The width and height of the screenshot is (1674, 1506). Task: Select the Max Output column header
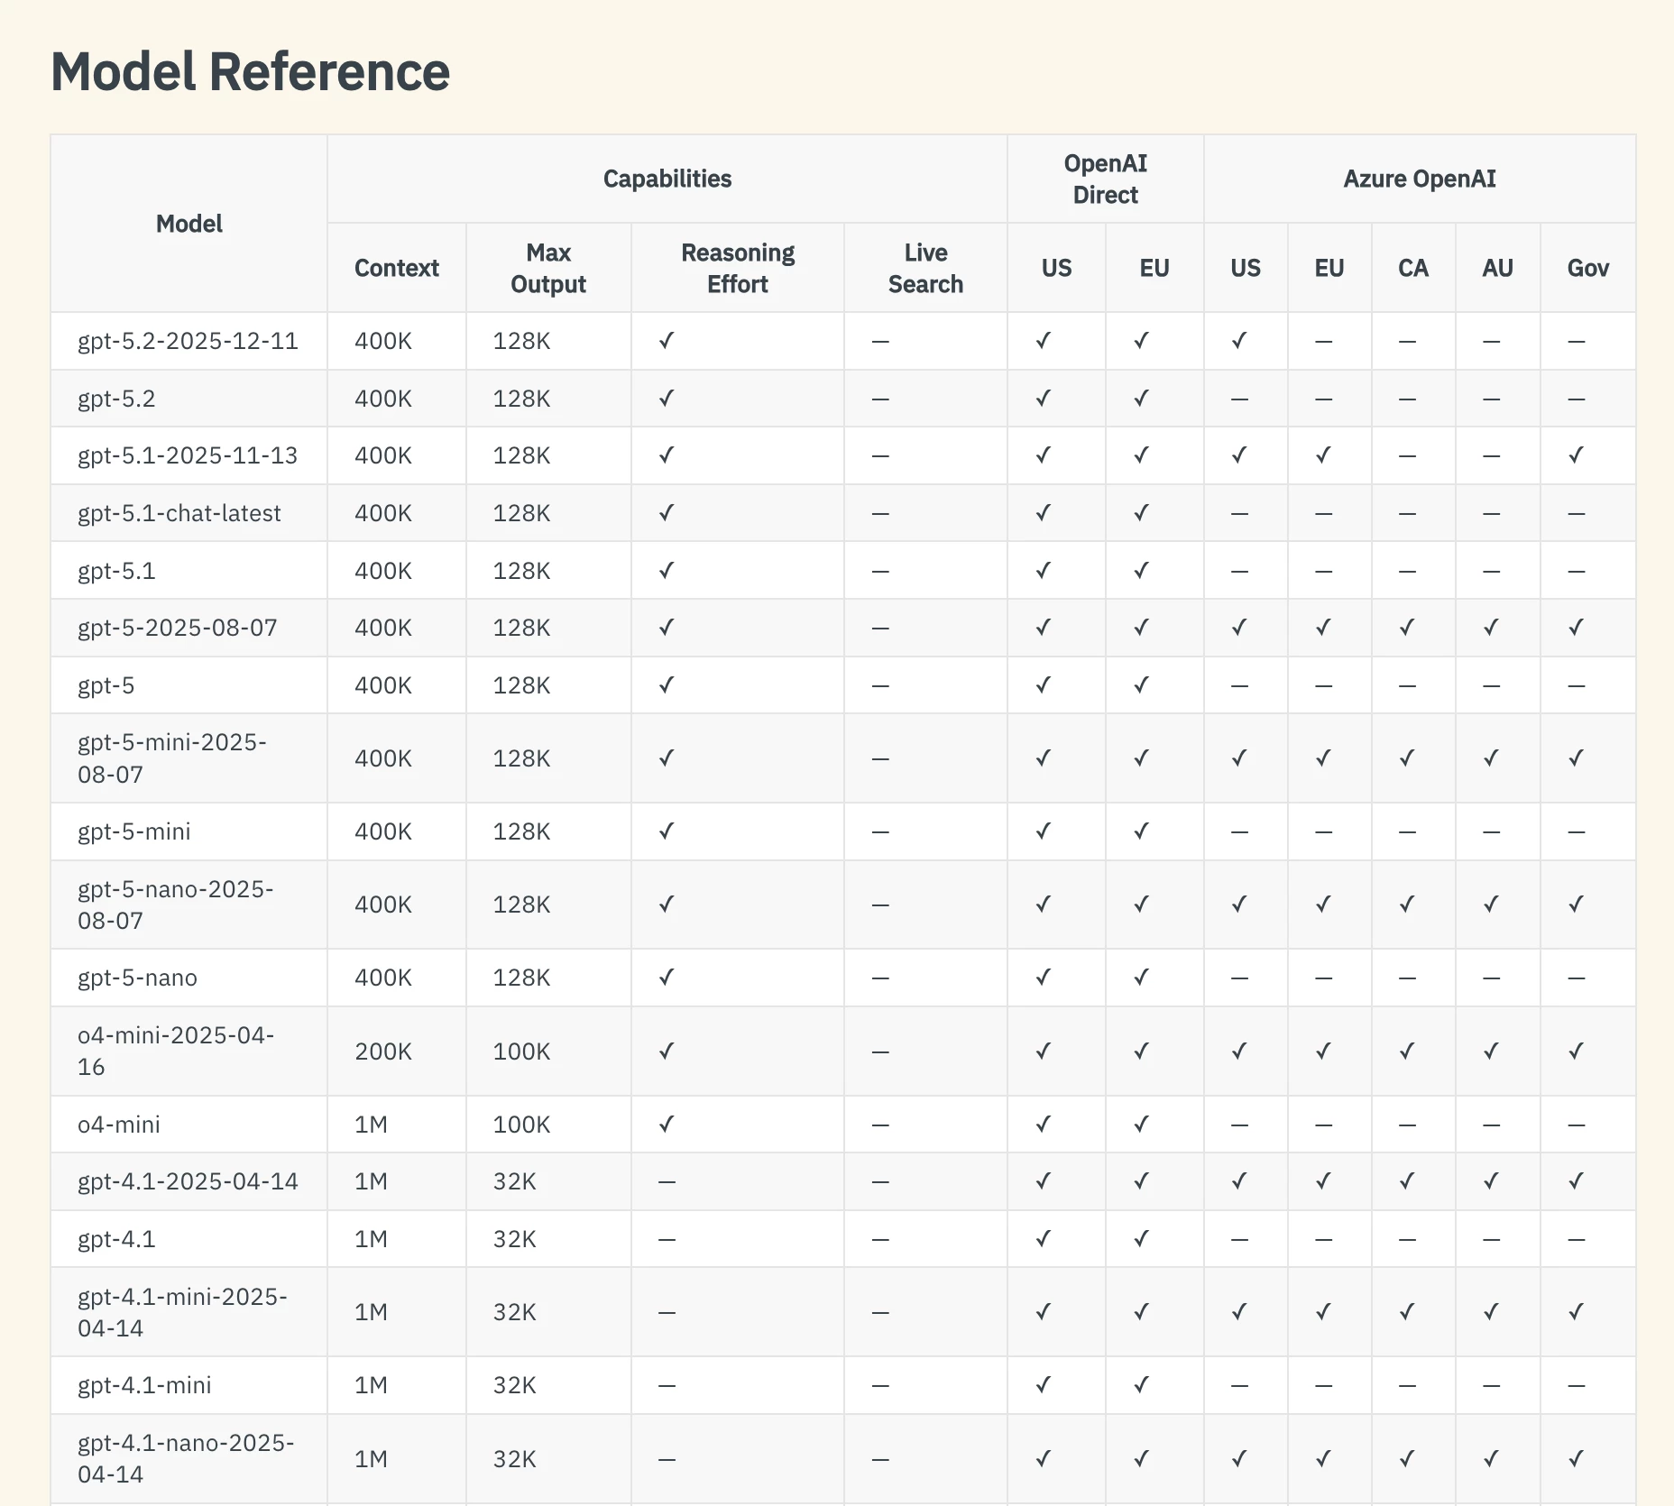tap(548, 268)
